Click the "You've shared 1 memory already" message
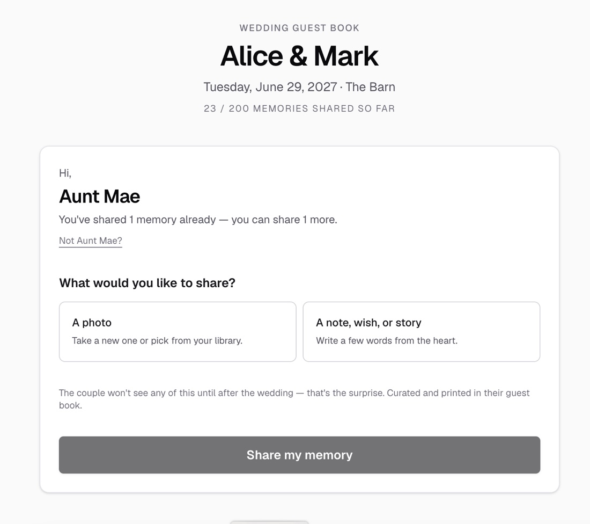Image resolution: width=590 pixels, height=524 pixels. click(x=137, y=220)
